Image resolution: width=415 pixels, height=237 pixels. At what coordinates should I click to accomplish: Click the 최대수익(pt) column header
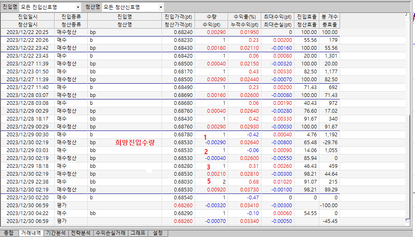(277, 17)
